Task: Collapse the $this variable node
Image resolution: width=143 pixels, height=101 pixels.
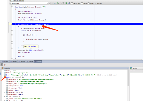Action: click(2, 77)
